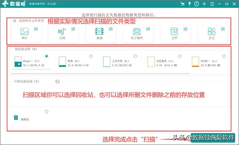
Task: Click the 电子邮件 envelope icon
Action: click(137, 31)
